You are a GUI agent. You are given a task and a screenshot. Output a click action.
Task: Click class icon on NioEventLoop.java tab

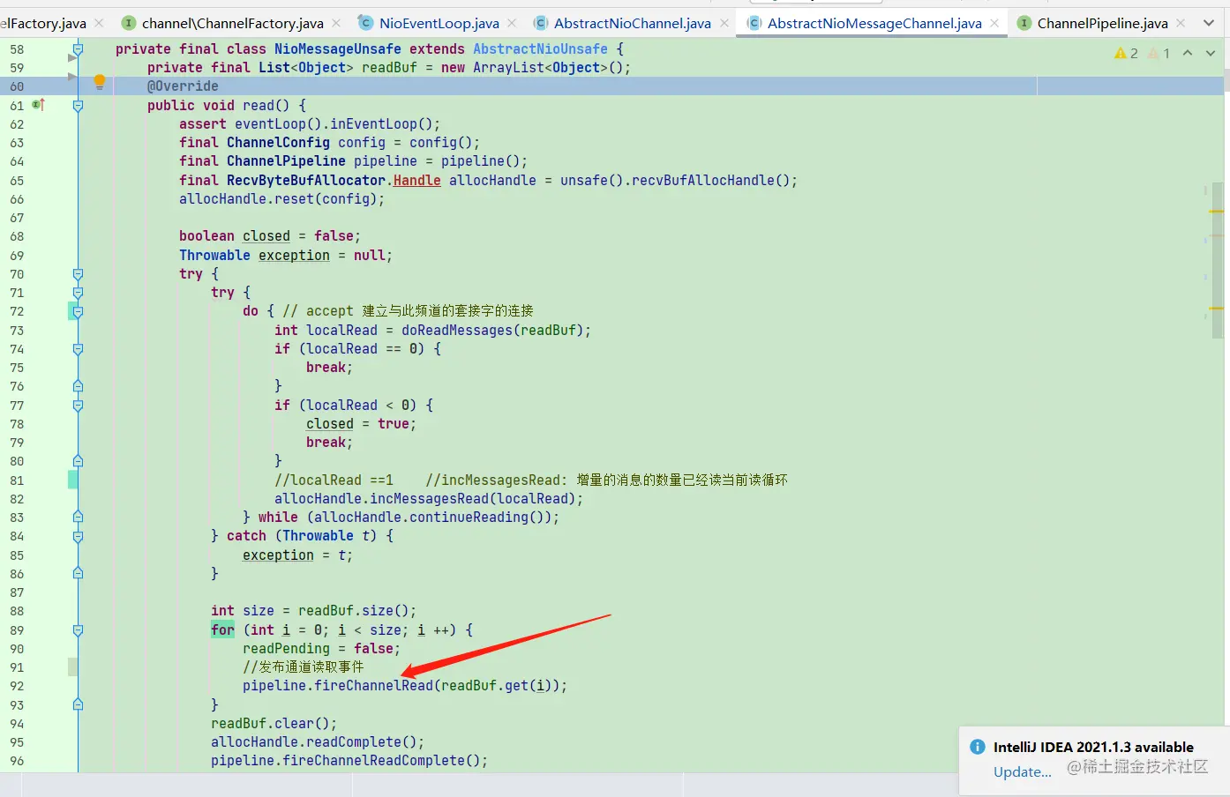tap(365, 23)
